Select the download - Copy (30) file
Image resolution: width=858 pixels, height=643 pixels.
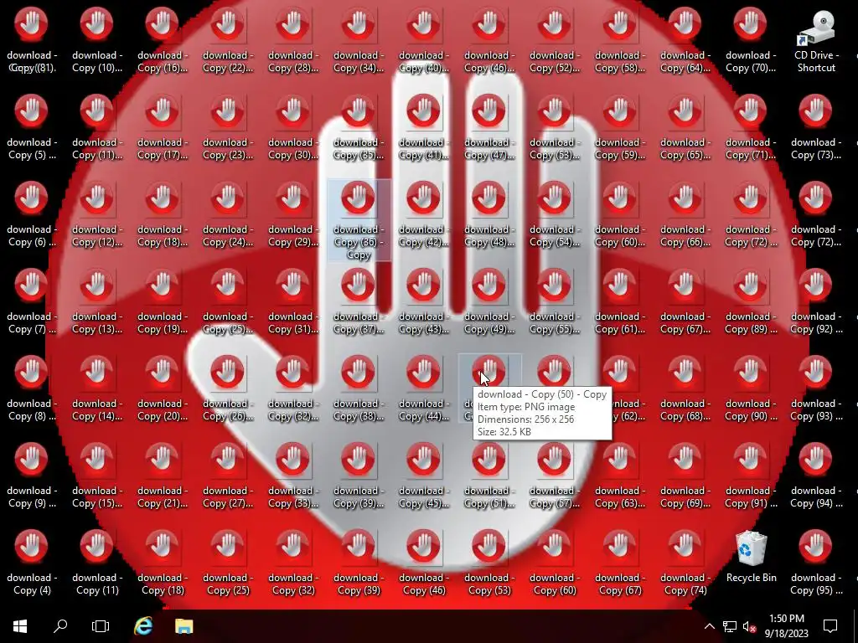[292, 129]
